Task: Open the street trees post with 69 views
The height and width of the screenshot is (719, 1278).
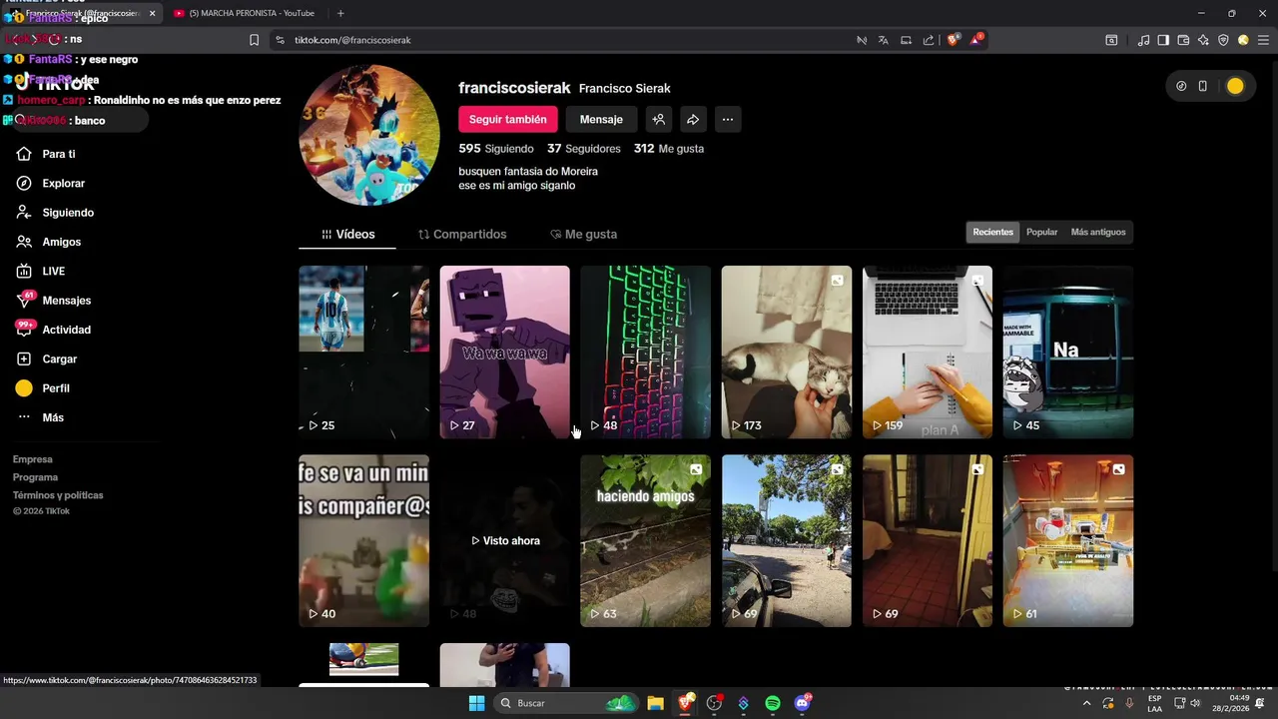Action: (x=787, y=540)
